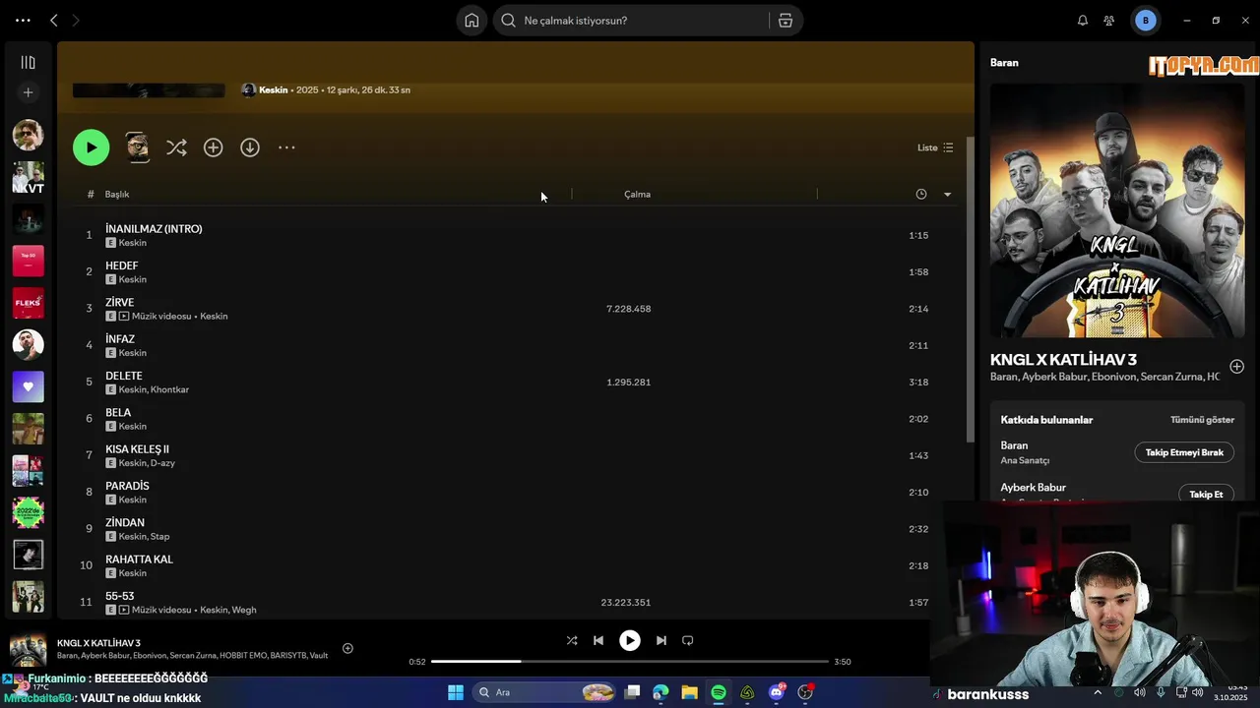Toggle shuffle for this album

(x=176, y=147)
